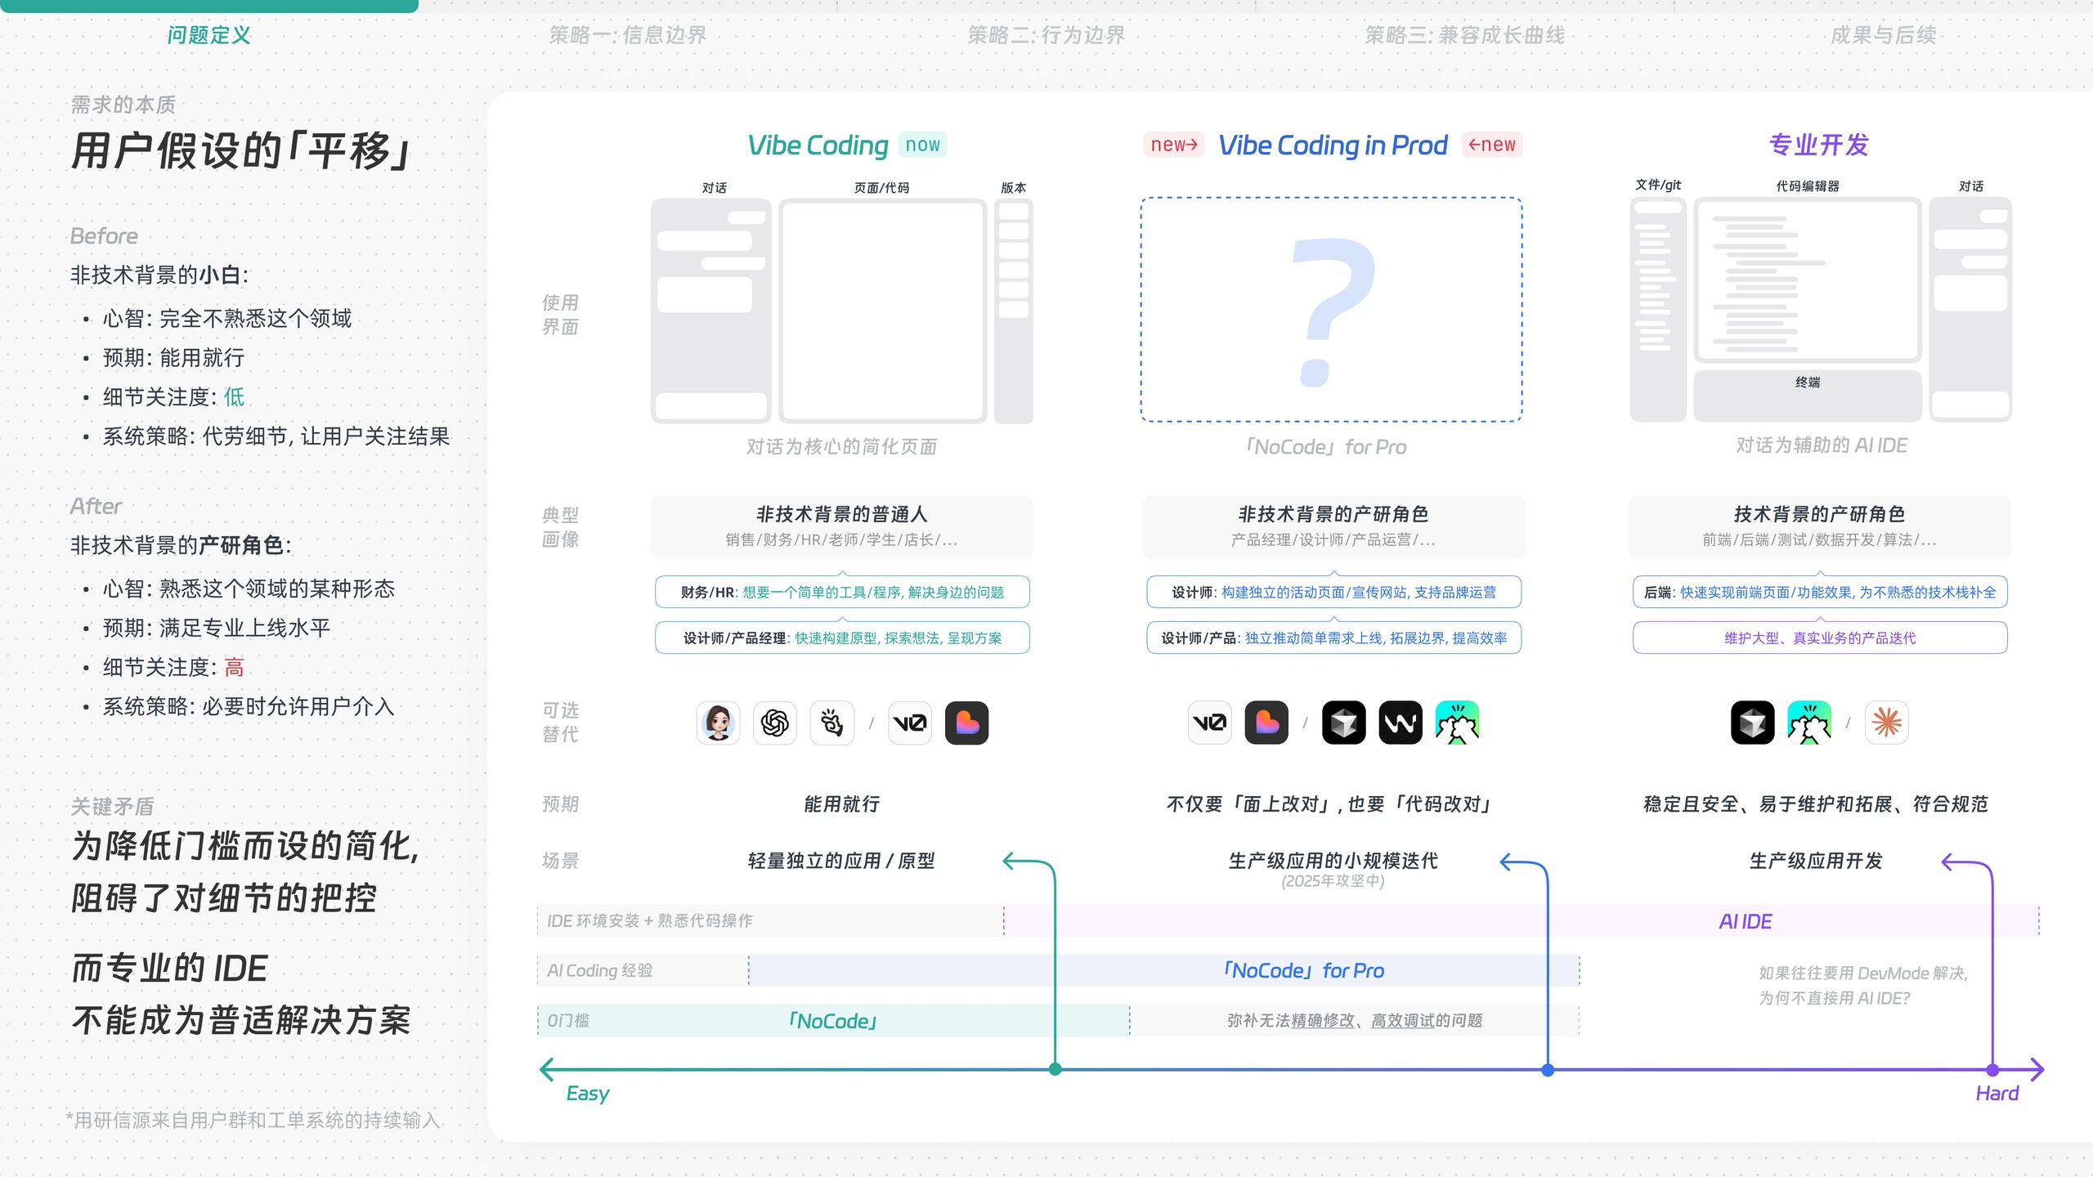Click the '←new' badge right of the title
The width and height of the screenshot is (2093, 1177).
point(1492,145)
